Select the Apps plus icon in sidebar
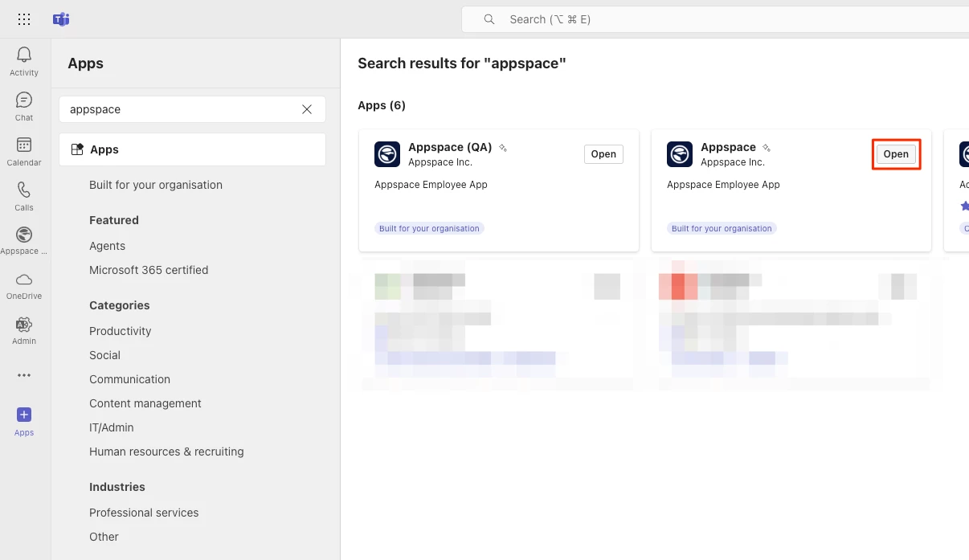Viewport: 969px width, 560px height. tap(24, 415)
